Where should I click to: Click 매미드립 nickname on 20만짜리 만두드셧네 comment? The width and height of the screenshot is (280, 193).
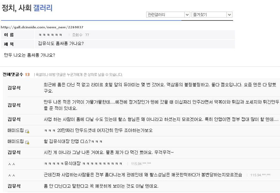click(x=15, y=131)
